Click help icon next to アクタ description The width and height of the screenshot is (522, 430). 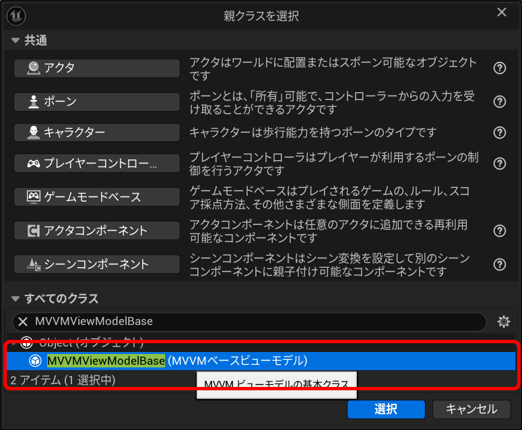500,68
